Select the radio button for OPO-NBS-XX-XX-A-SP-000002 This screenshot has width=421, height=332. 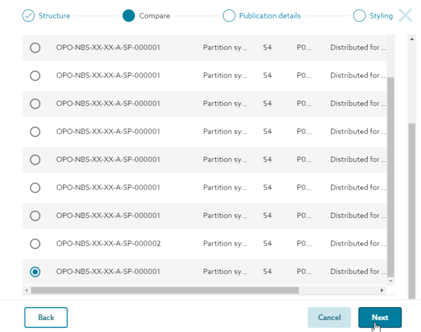[35, 244]
